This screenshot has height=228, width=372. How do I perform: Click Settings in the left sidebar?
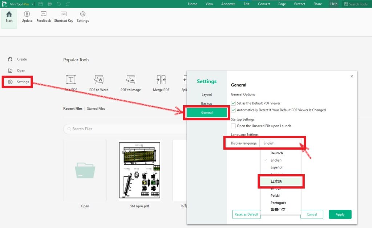(18, 82)
